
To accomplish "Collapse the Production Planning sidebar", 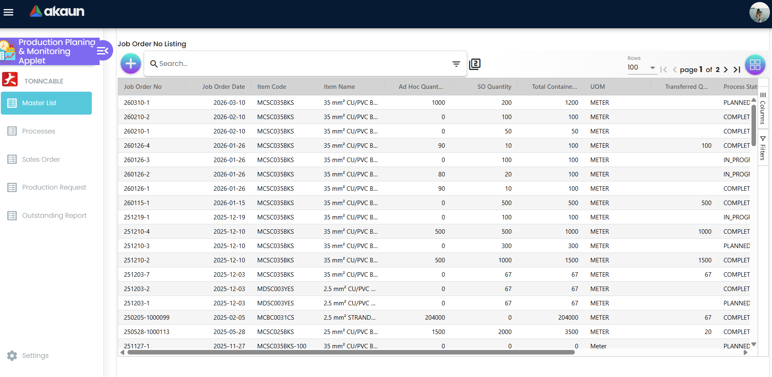I will [x=102, y=51].
